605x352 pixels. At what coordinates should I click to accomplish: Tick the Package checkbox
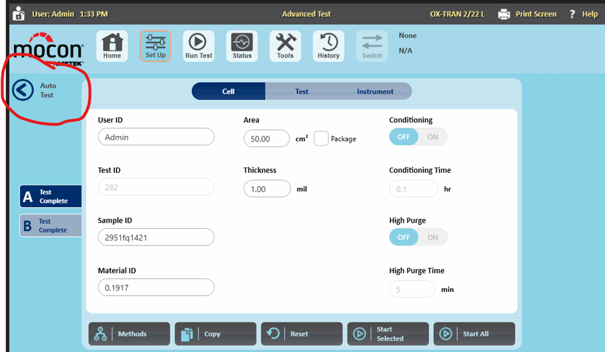[321, 138]
